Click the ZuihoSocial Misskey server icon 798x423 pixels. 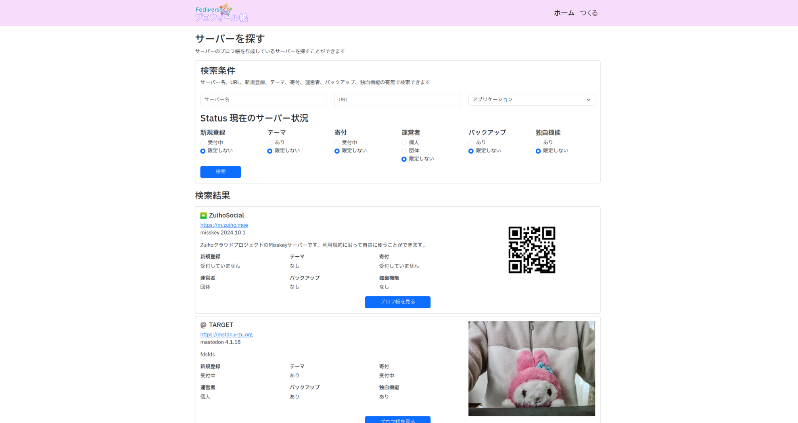[203, 216]
